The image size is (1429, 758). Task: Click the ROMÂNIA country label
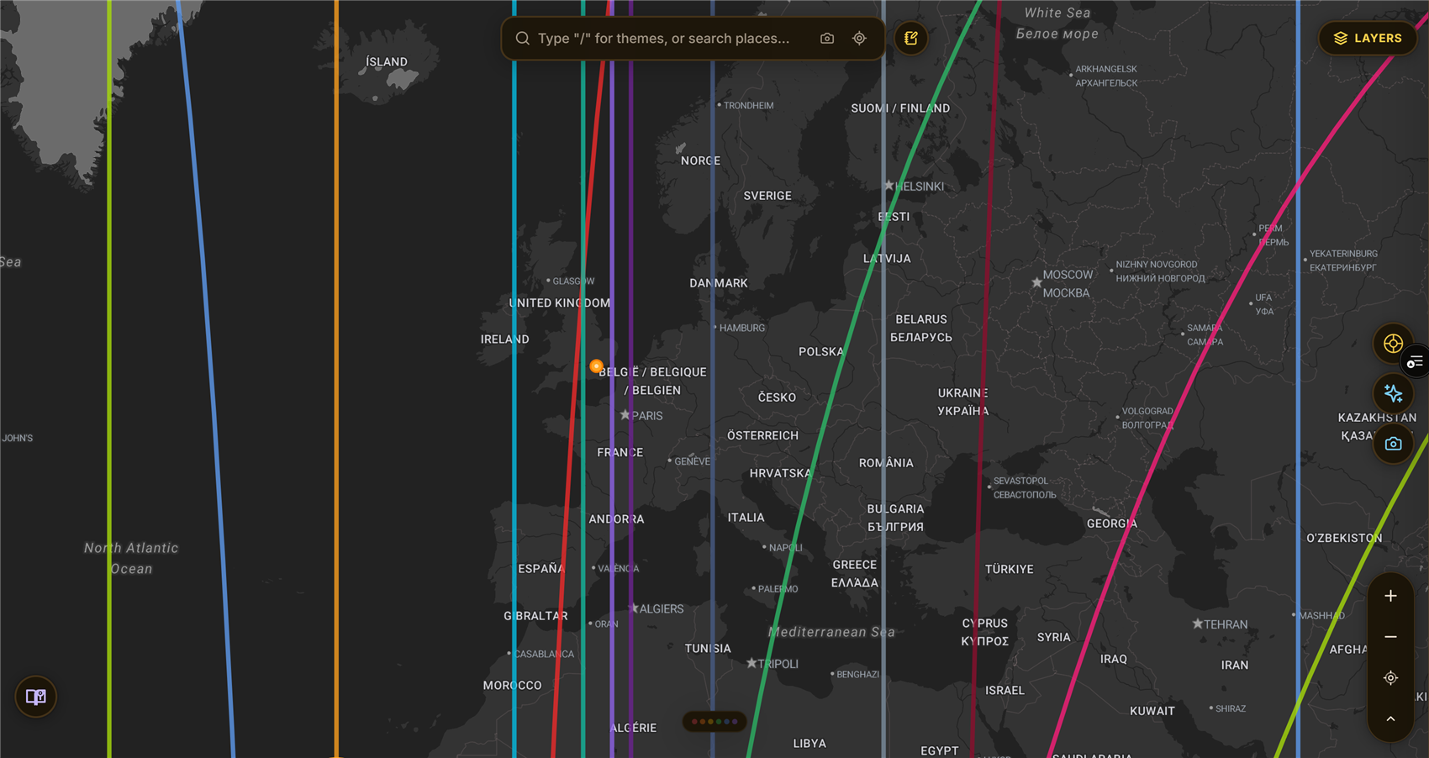coord(886,463)
